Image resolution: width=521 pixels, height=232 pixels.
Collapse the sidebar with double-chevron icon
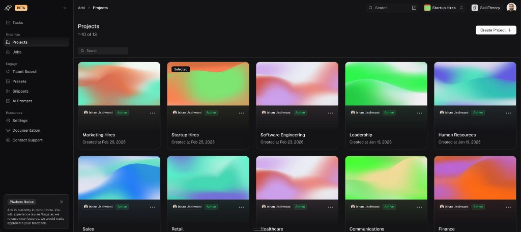(x=65, y=8)
